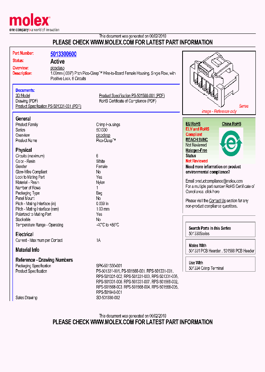
Task: Open the Drawing (PDF) document
Action: 26,101
